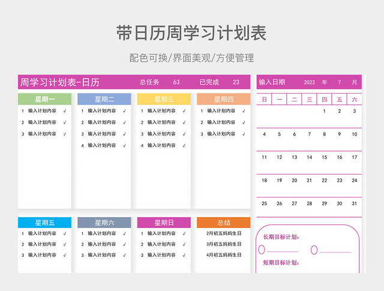Image resolution: width=384 pixels, height=291 pixels.
Task: Select calendar date 17
Action: [x=355, y=157]
